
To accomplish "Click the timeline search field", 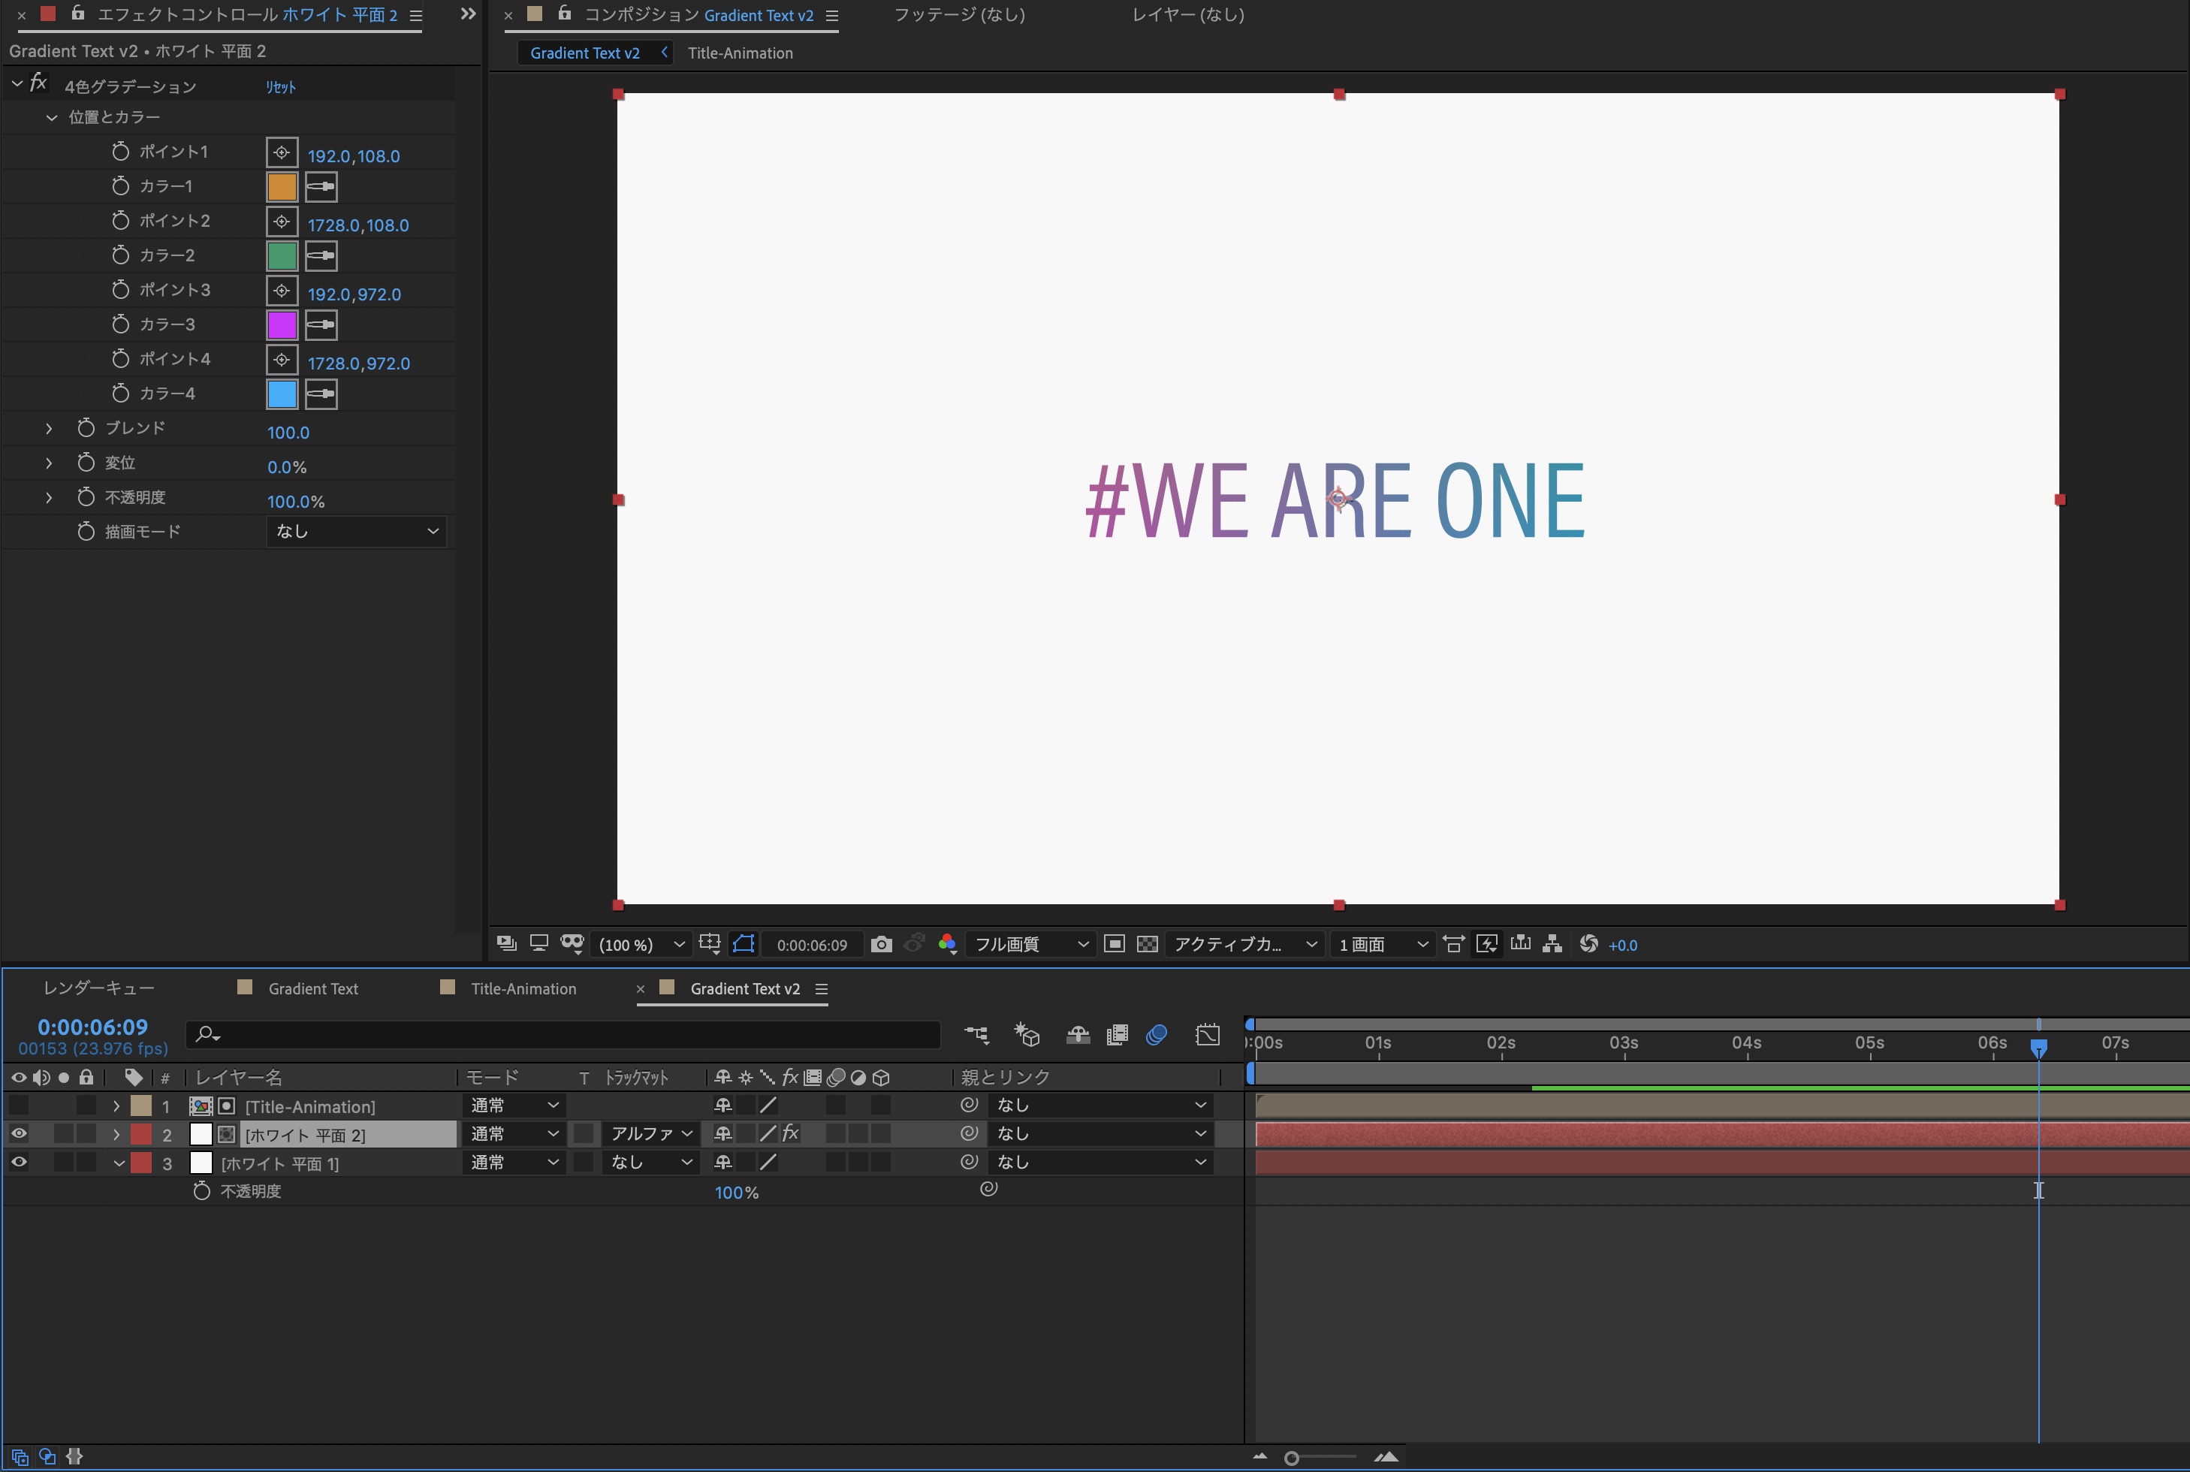I will tap(563, 1035).
